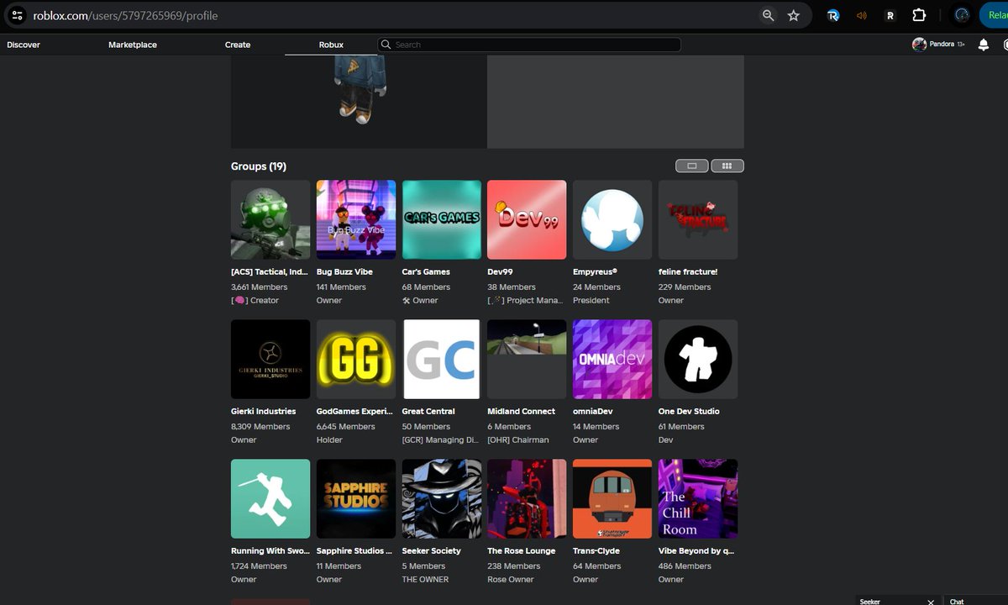
Task: Close the Seeker chat window
Action: (931, 602)
